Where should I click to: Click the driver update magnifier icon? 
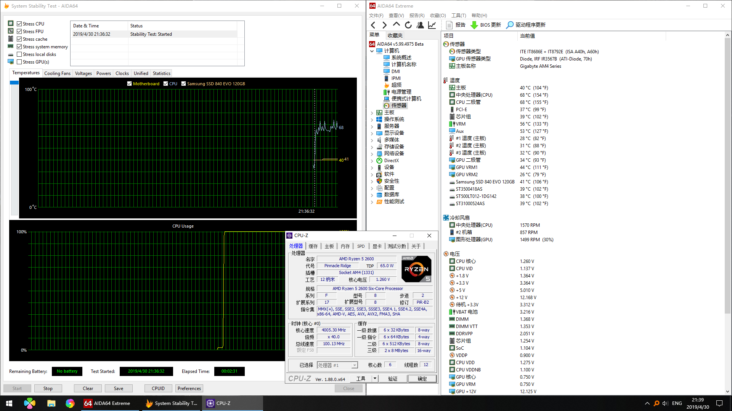(x=510, y=25)
